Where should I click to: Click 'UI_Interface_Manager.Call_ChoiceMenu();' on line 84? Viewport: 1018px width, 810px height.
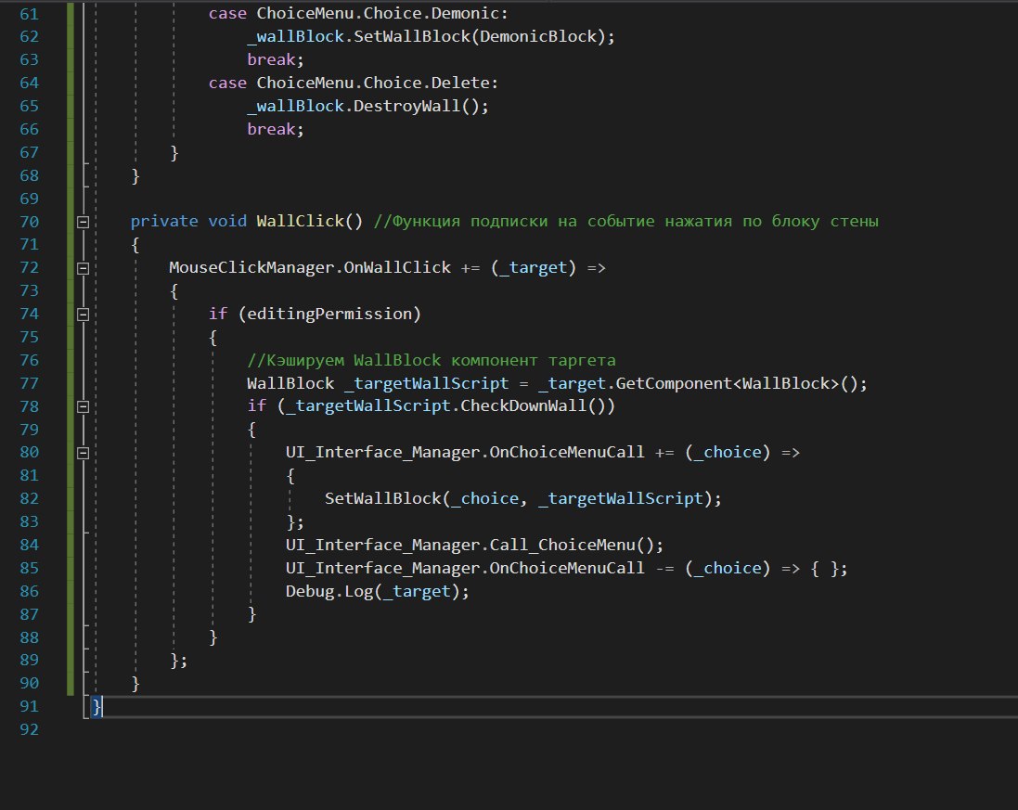click(x=474, y=546)
